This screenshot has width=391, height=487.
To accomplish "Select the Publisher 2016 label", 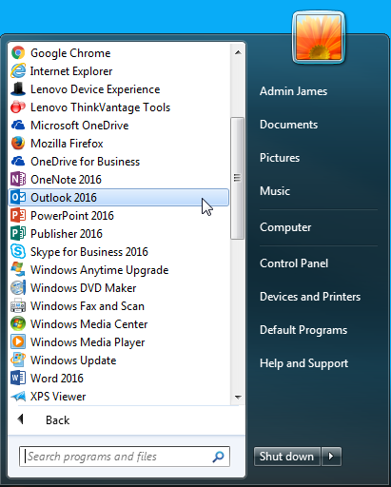I will [67, 234].
